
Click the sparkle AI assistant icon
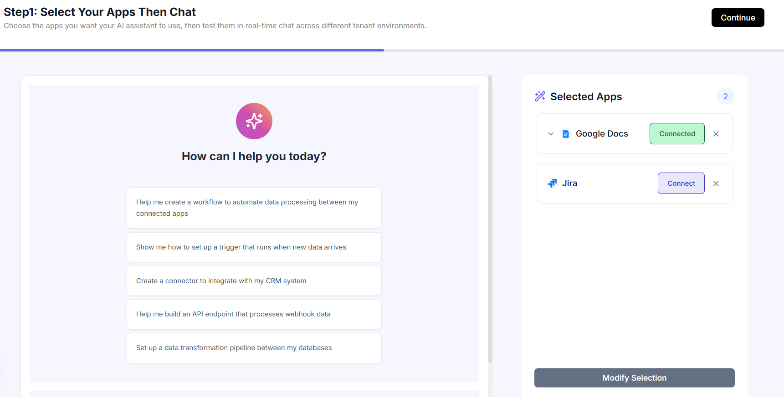[254, 121]
